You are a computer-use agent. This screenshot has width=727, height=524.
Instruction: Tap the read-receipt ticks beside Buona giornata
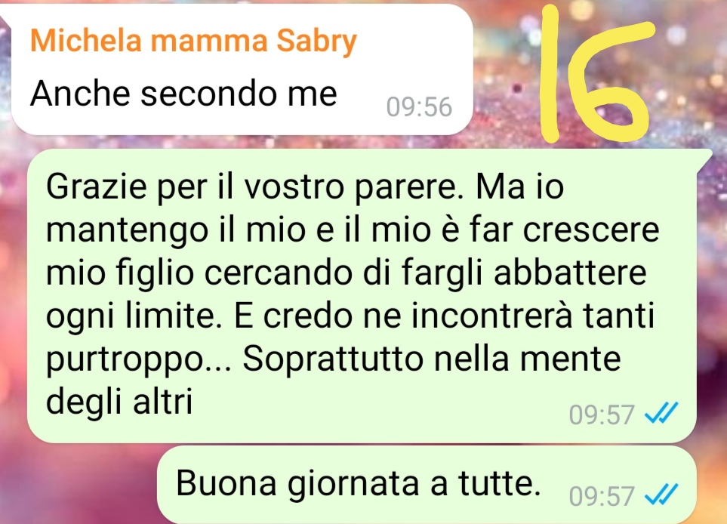[x=661, y=495]
